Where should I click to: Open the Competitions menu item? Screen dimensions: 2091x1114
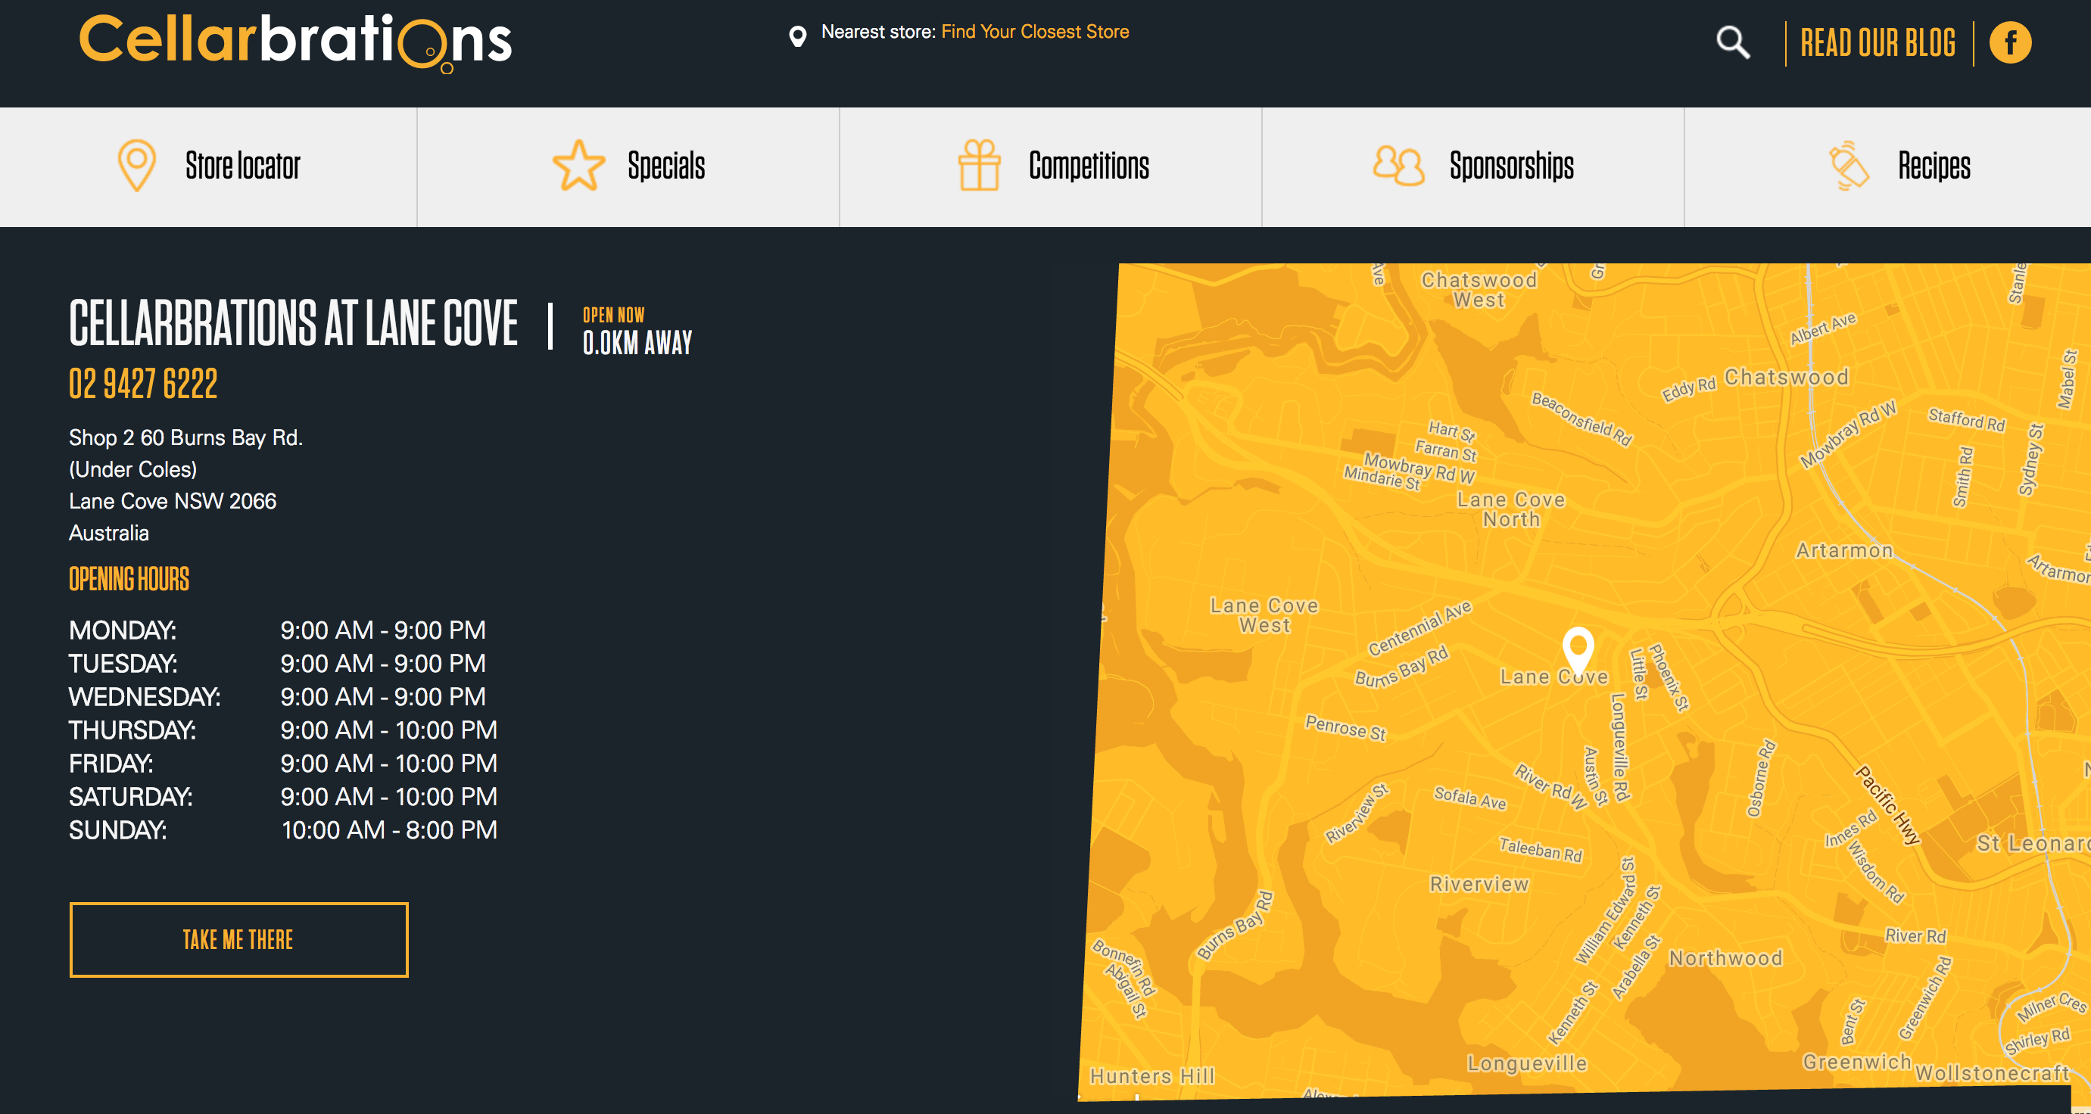click(x=1089, y=166)
